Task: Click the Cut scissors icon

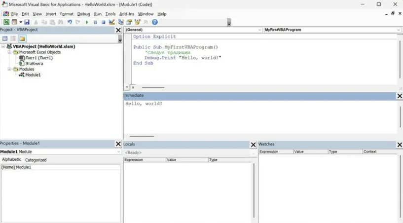Action: [x=36, y=22]
